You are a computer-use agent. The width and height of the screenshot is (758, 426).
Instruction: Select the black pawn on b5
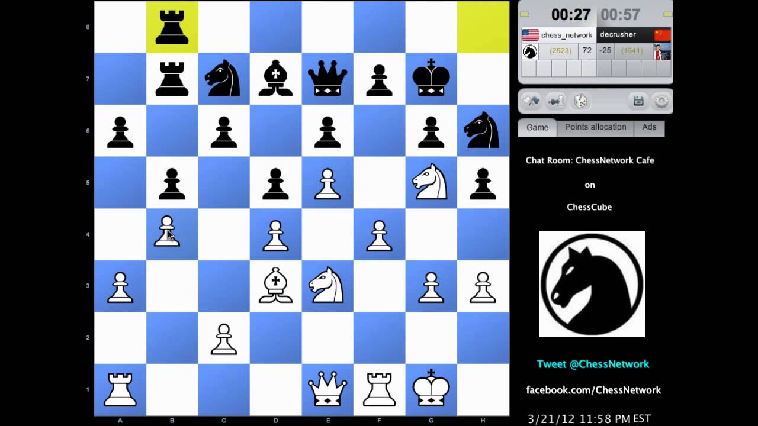172,184
